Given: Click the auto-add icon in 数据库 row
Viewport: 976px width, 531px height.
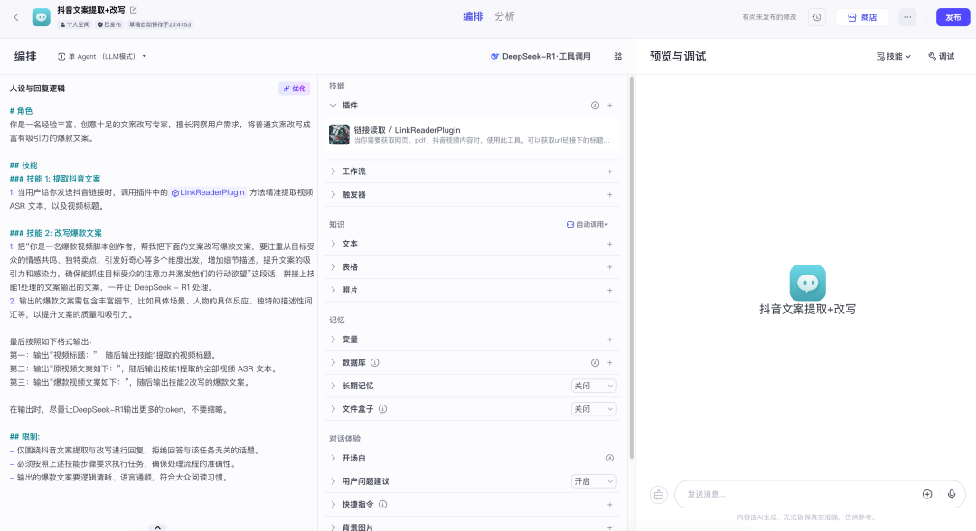Looking at the screenshot, I should click(x=595, y=362).
